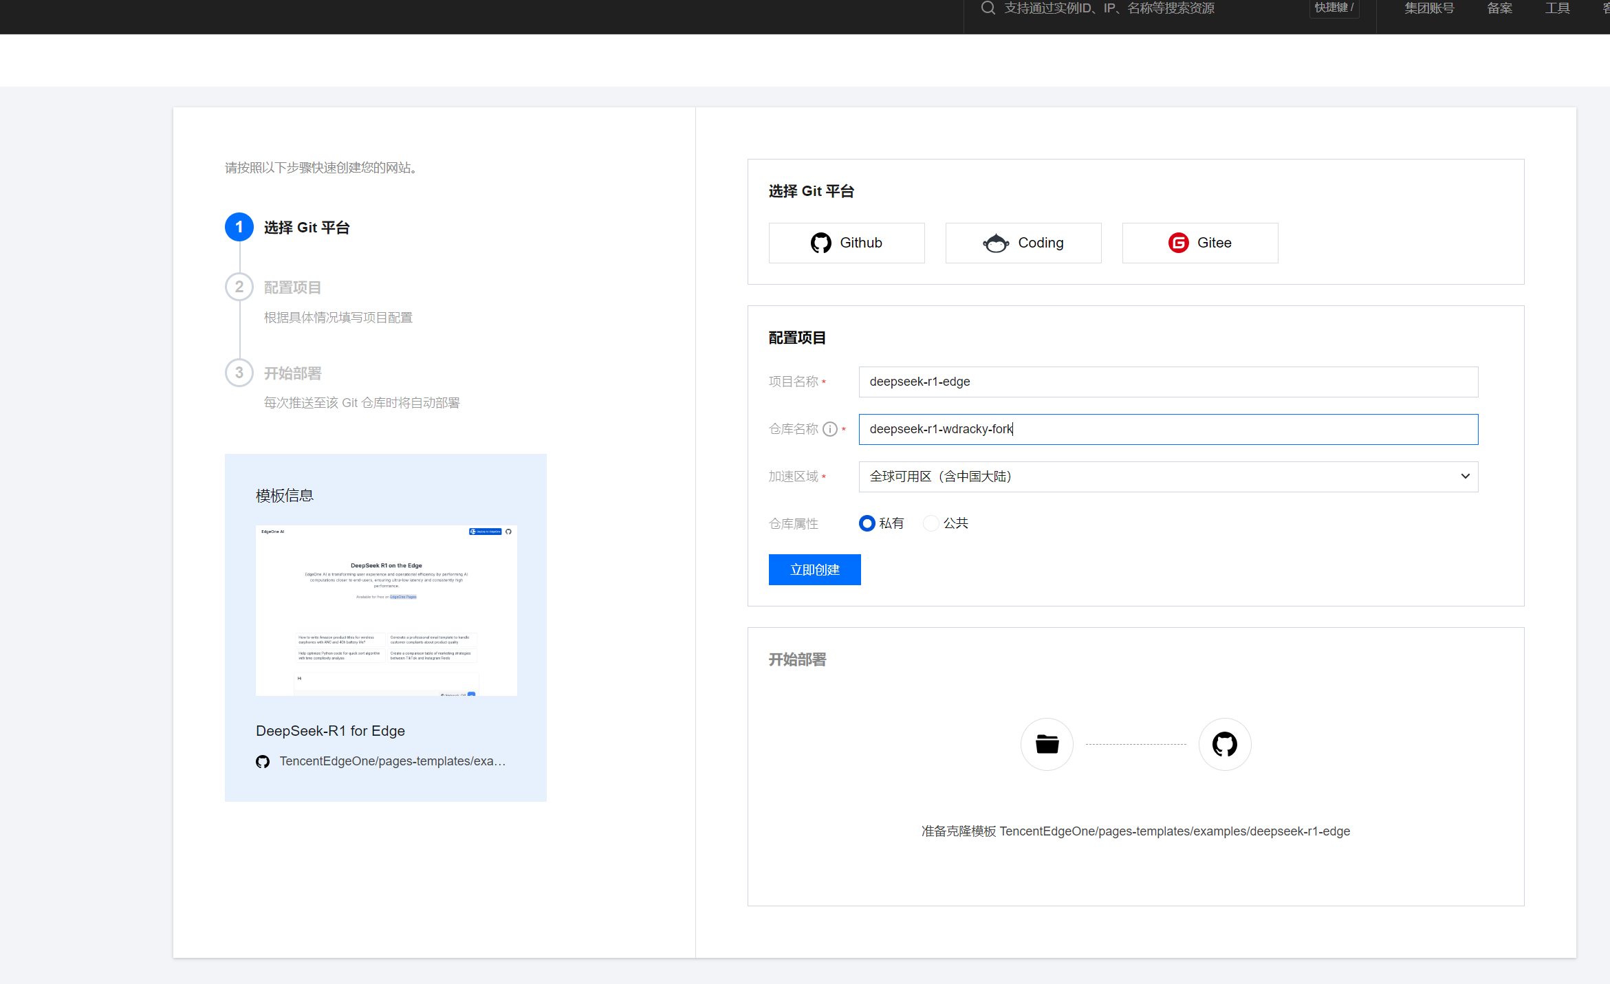Click the Gitee red logo icon
This screenshot has height=984, width=1610.
1178,243
